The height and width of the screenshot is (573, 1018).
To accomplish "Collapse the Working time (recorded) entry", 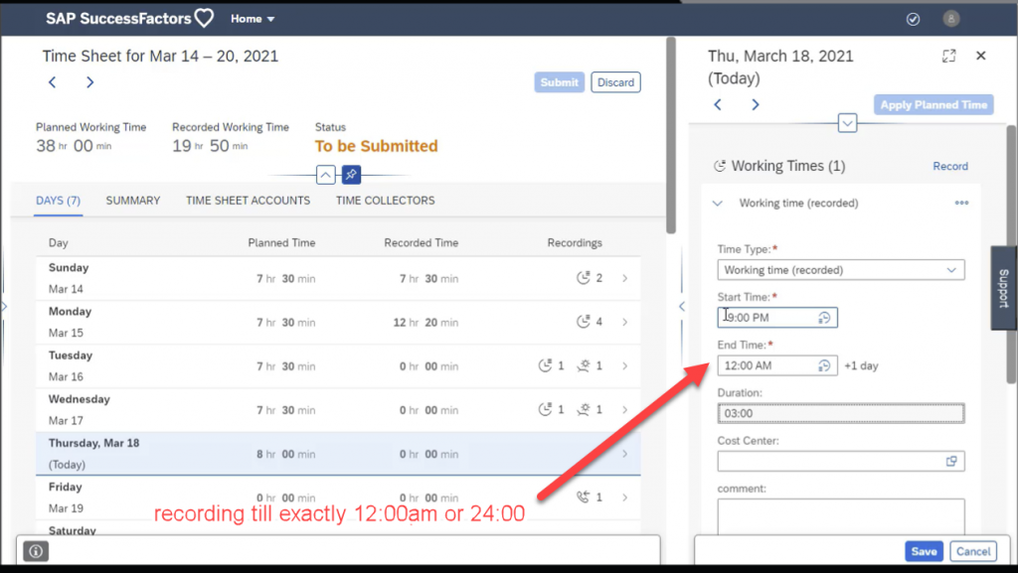I will coord(718,203).
